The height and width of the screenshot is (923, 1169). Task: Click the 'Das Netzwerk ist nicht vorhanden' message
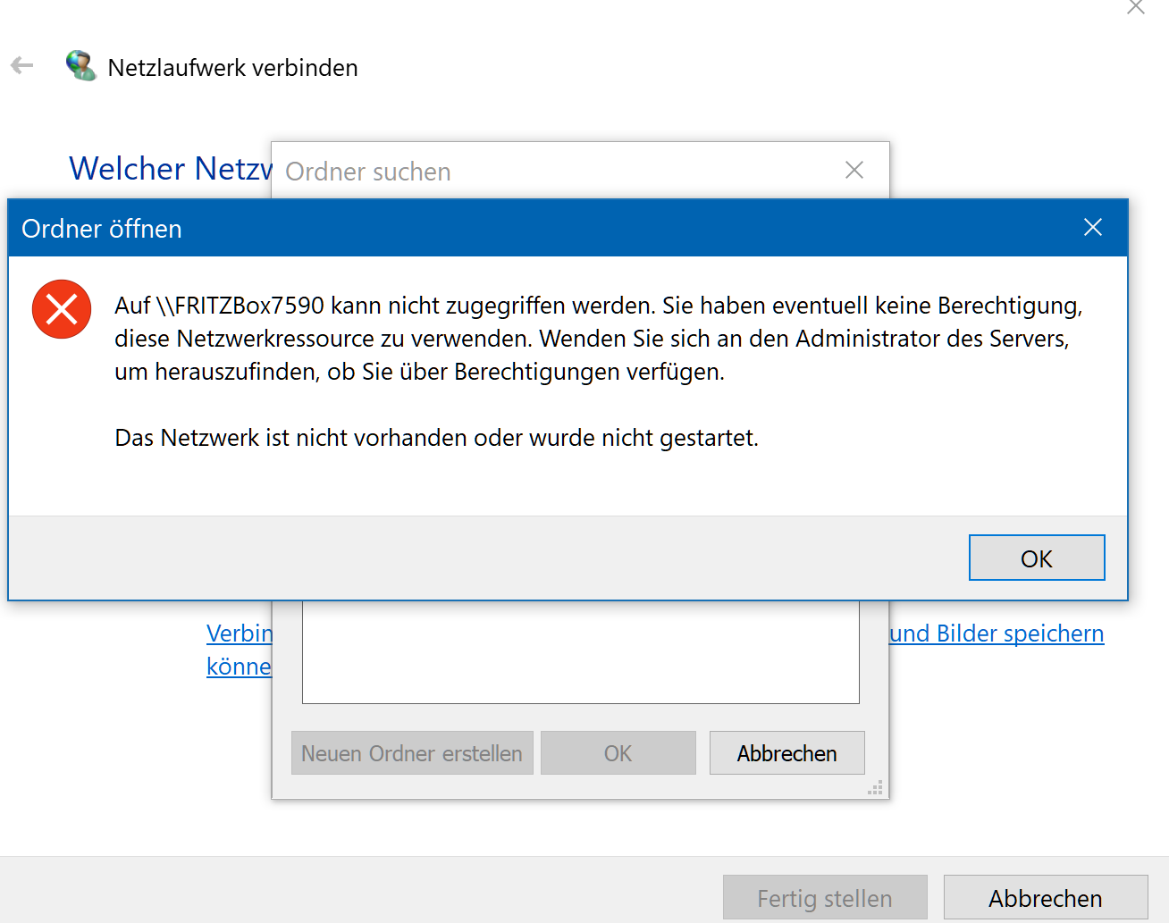pyautogui.click(x=436, y=438)
